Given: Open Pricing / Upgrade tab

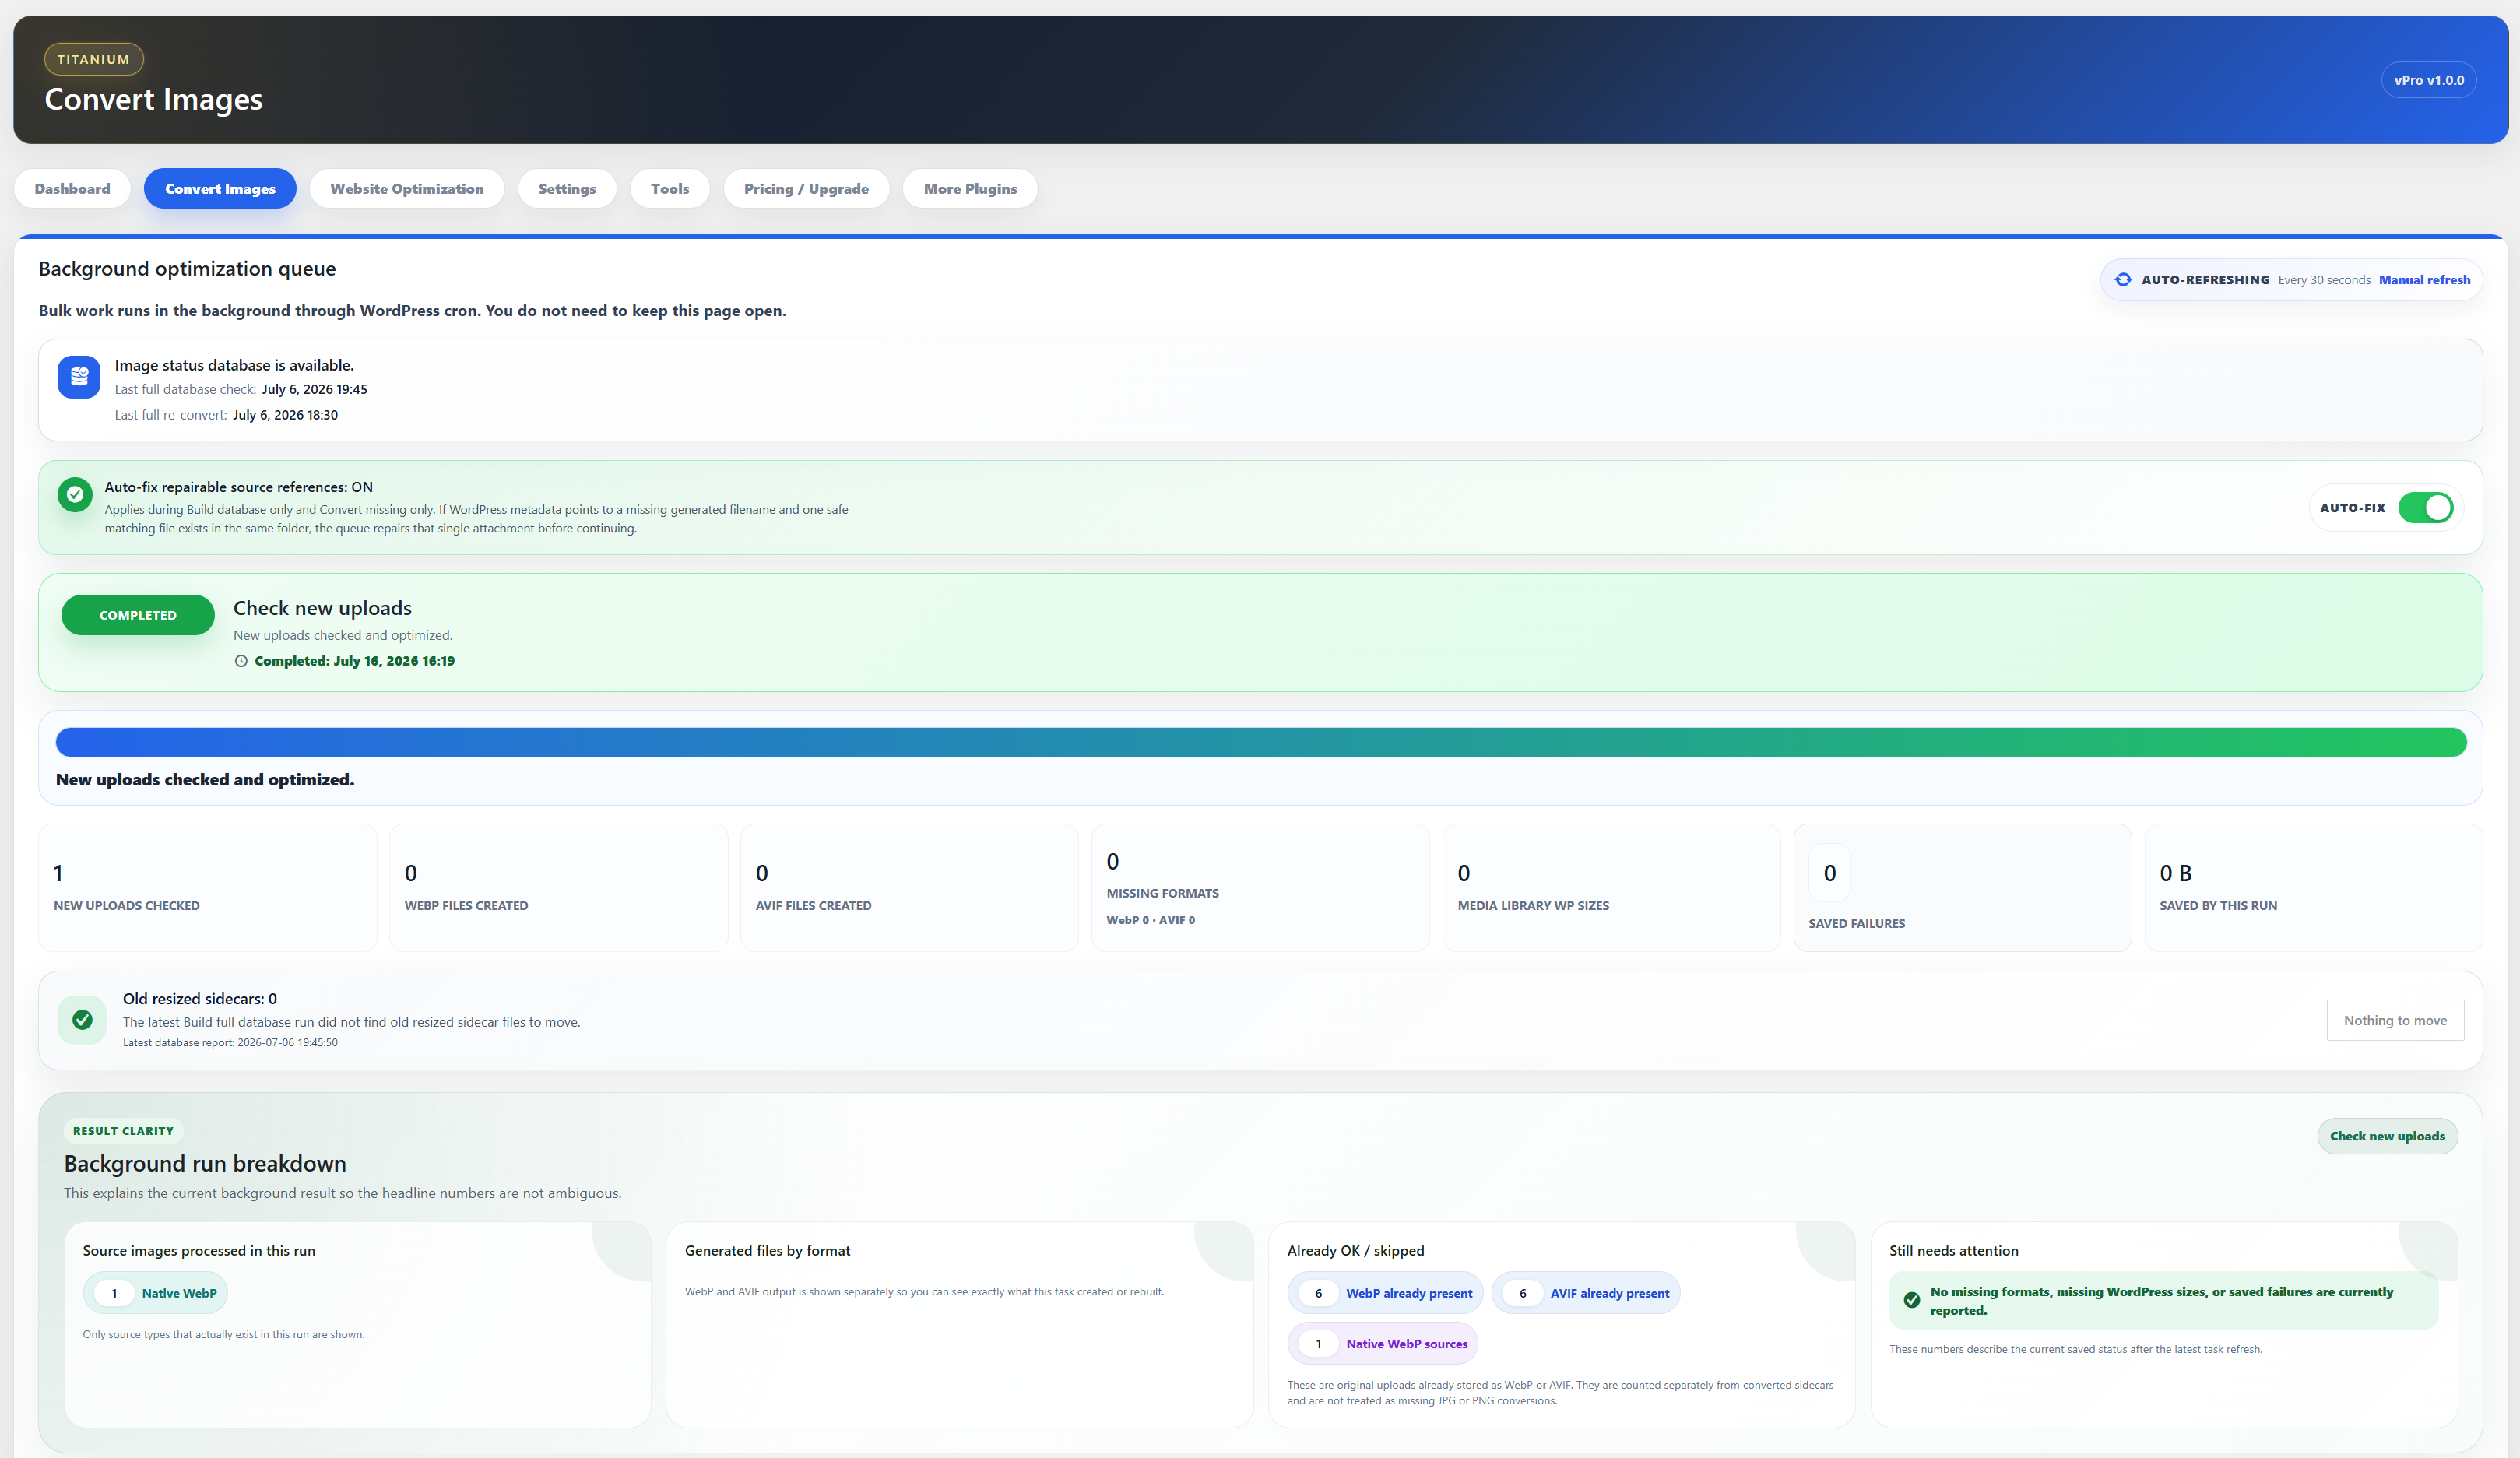Looking at the screenshot, I should [806, 189].
